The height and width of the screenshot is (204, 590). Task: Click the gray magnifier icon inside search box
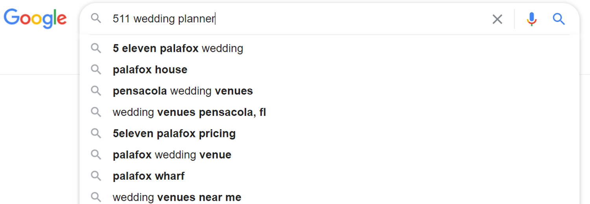(x=96, y=18)
